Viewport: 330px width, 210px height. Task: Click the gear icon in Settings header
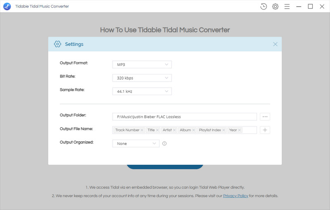click(57, 44)
